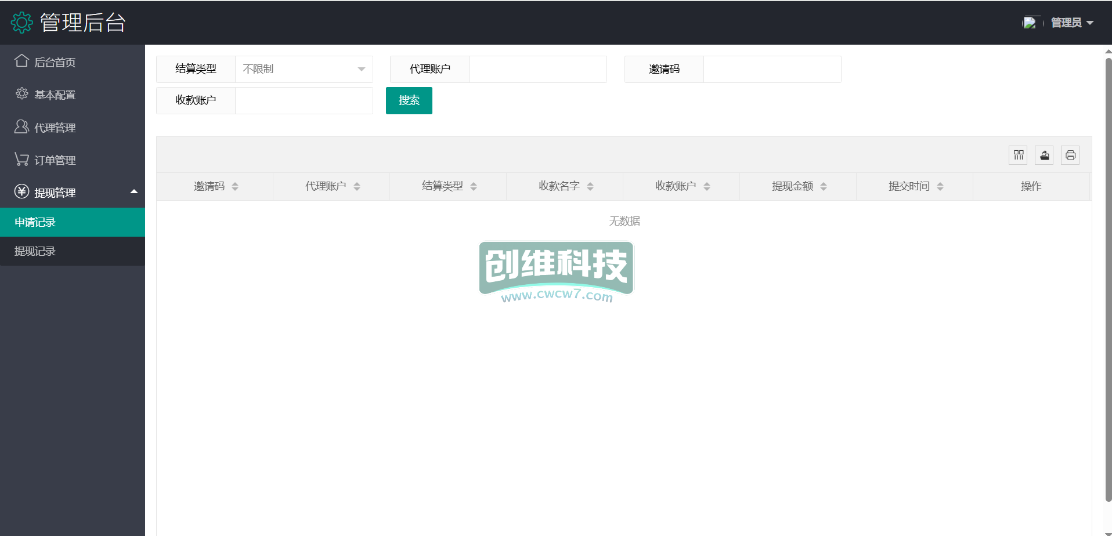The width and height of the screenshot is (1112, 536).
Task: Click the print table icon
Action: click(x=1070, y=155)
